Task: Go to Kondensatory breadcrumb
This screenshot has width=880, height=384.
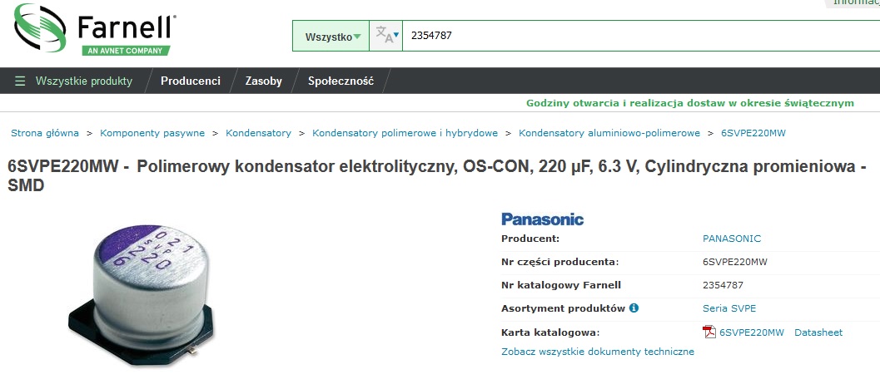Action: (x=258, y=133)
